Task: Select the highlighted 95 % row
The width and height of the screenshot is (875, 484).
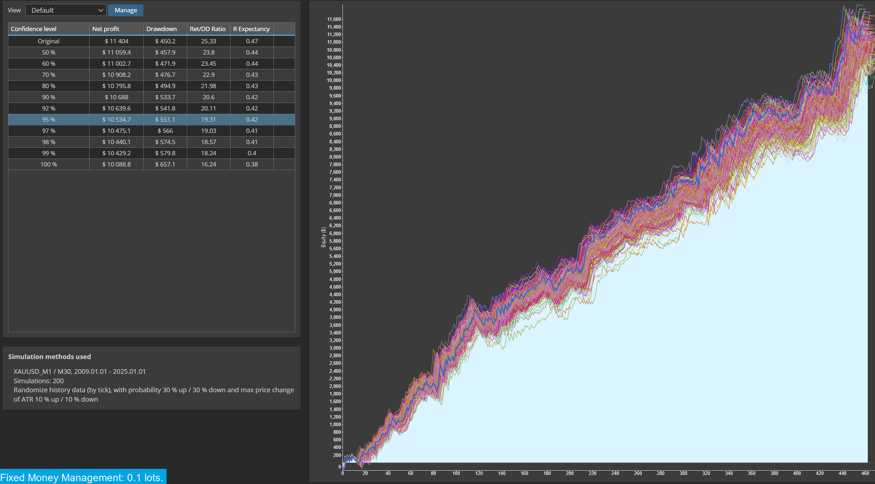Action: point(152,120)
